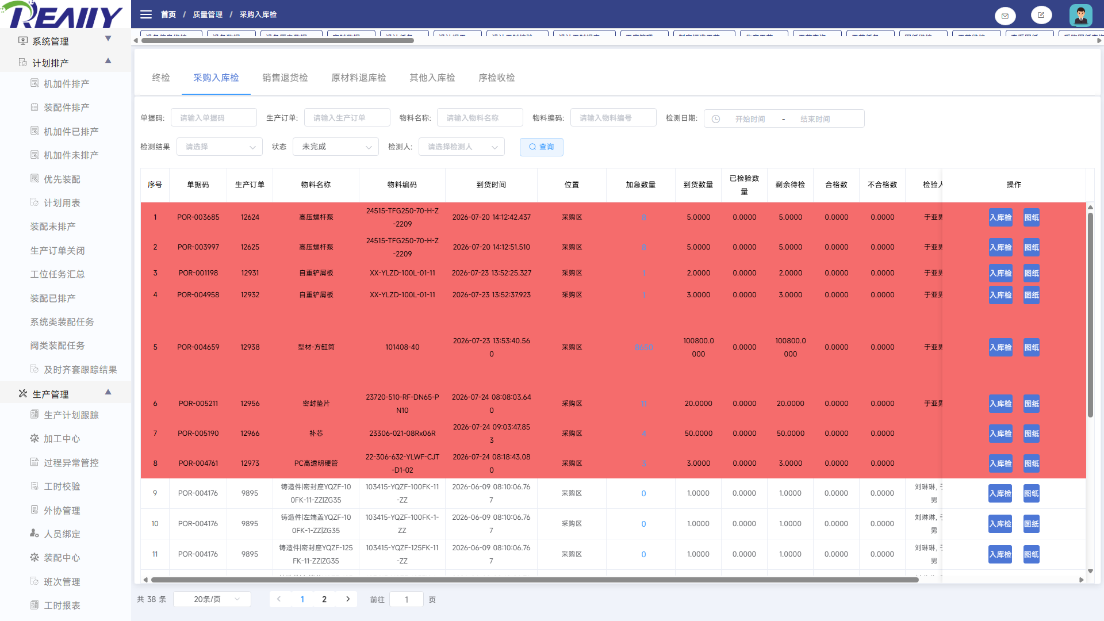This screenshot has height=621, width=1104.
Task: Open the 20条/页 page size dropdown
Action: click(212, 599)
